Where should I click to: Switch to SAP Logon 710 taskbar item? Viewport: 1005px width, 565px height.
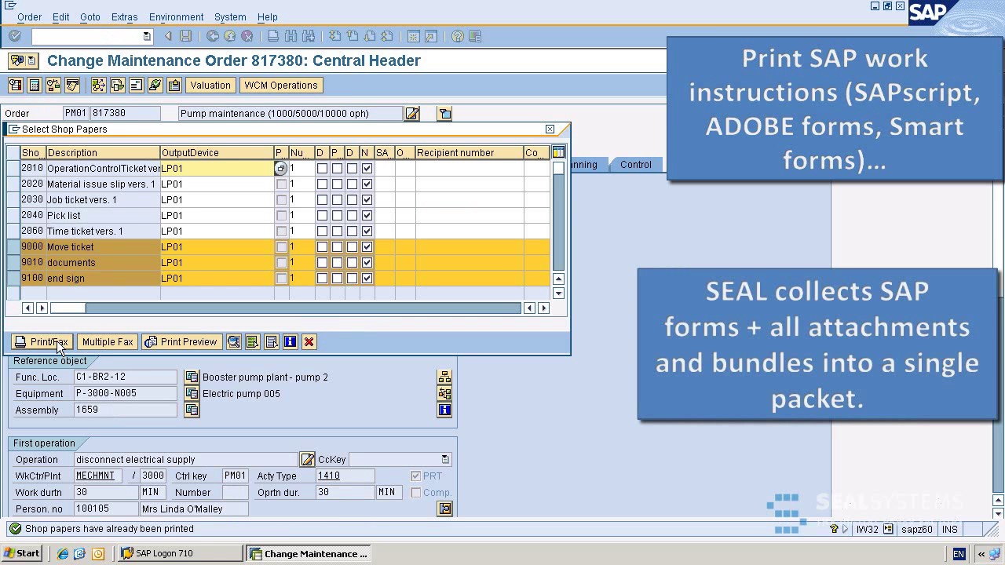[x=181, y=553]
